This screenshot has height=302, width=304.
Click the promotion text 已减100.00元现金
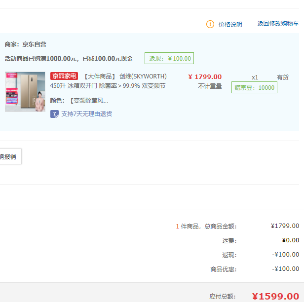coord(108,59)
